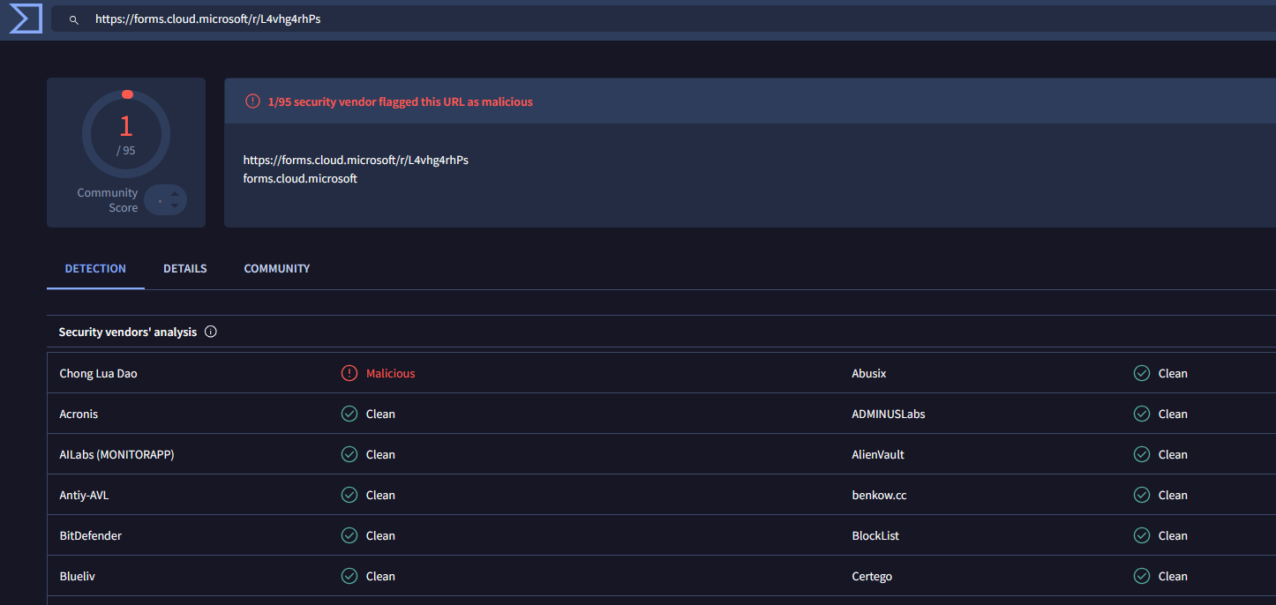1276x605 pixels.
Task: Click vendor name BitDefender
Action: tap(90, 535)
